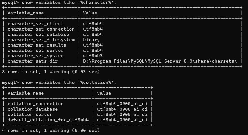Click the character_set_client variable name

click(x=35, y=24)
